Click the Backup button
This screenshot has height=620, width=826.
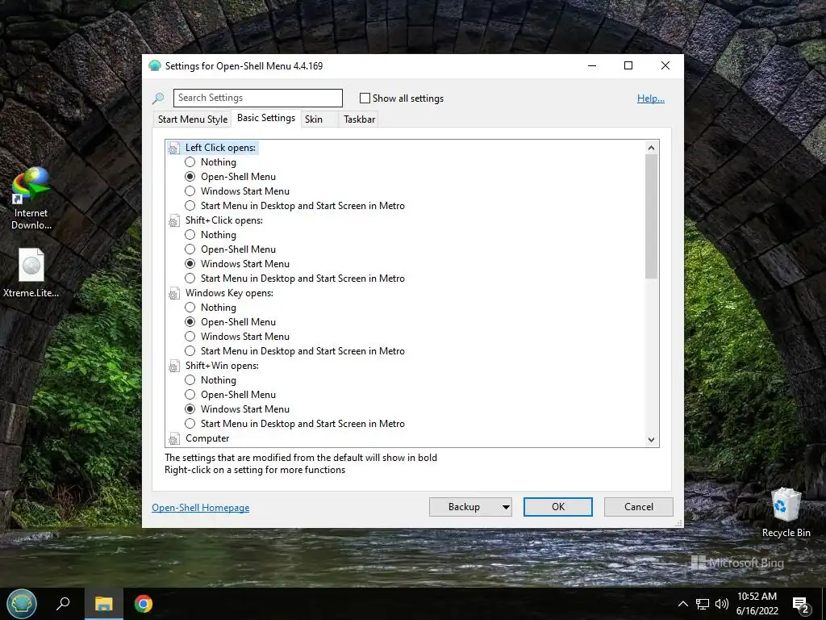(464, 507)
